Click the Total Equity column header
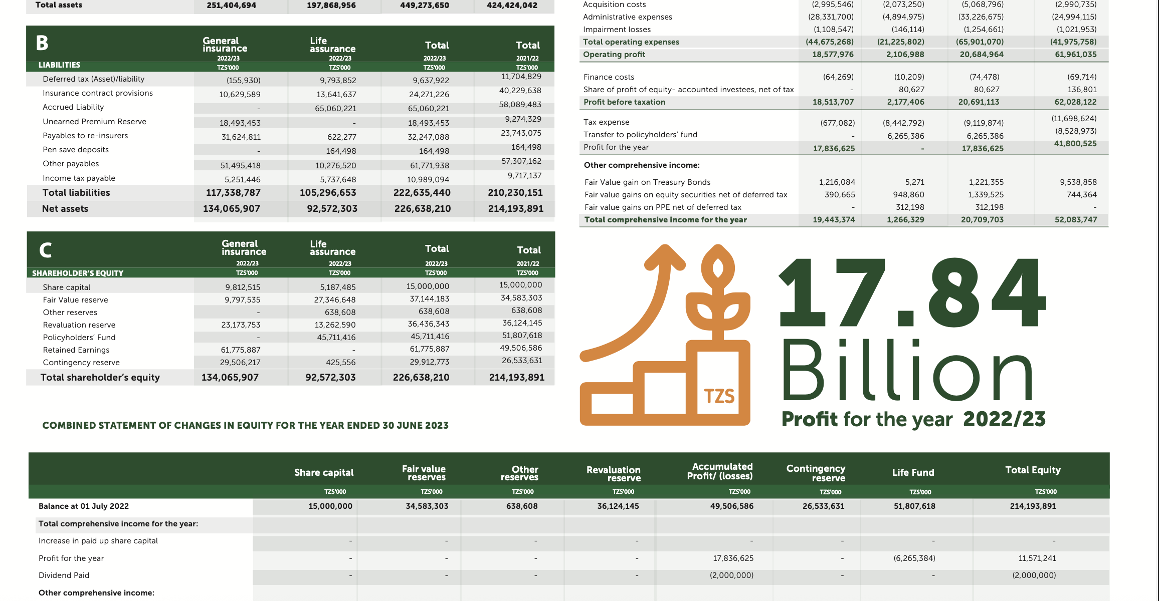Screen dimensions: 1159x601 pos(1033,470)
